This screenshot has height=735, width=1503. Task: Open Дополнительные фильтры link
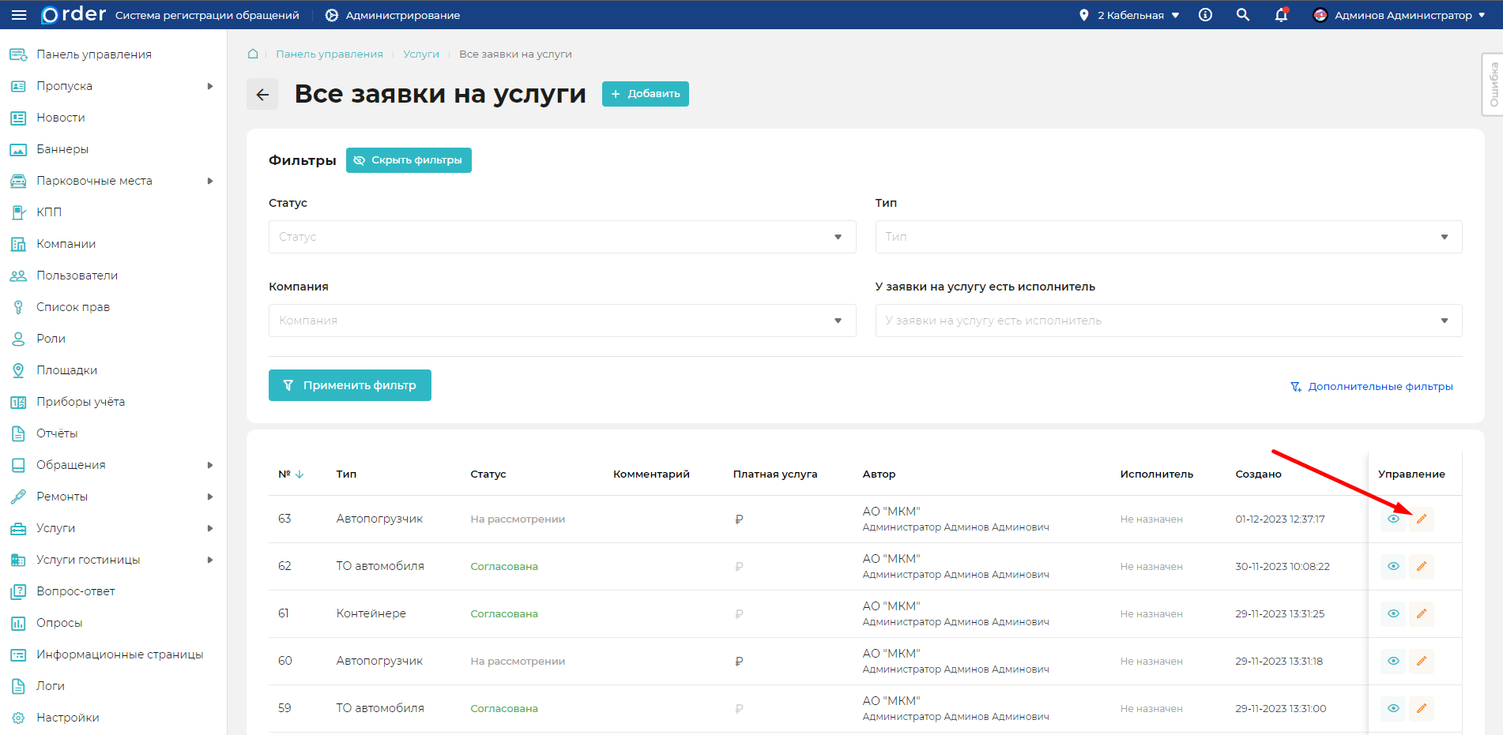[x=1372, y=386]
